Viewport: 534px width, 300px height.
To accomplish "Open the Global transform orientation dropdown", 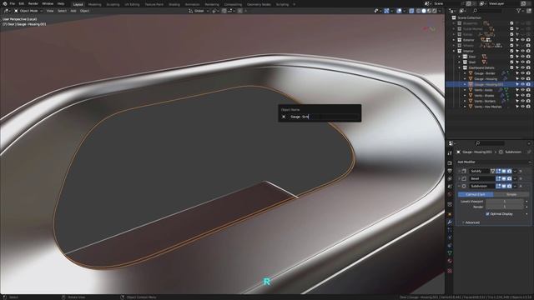I will pyautogui.click(x=199, y=11).
